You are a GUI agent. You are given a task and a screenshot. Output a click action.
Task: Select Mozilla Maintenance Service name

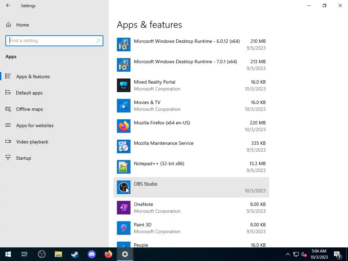point(163,143)
